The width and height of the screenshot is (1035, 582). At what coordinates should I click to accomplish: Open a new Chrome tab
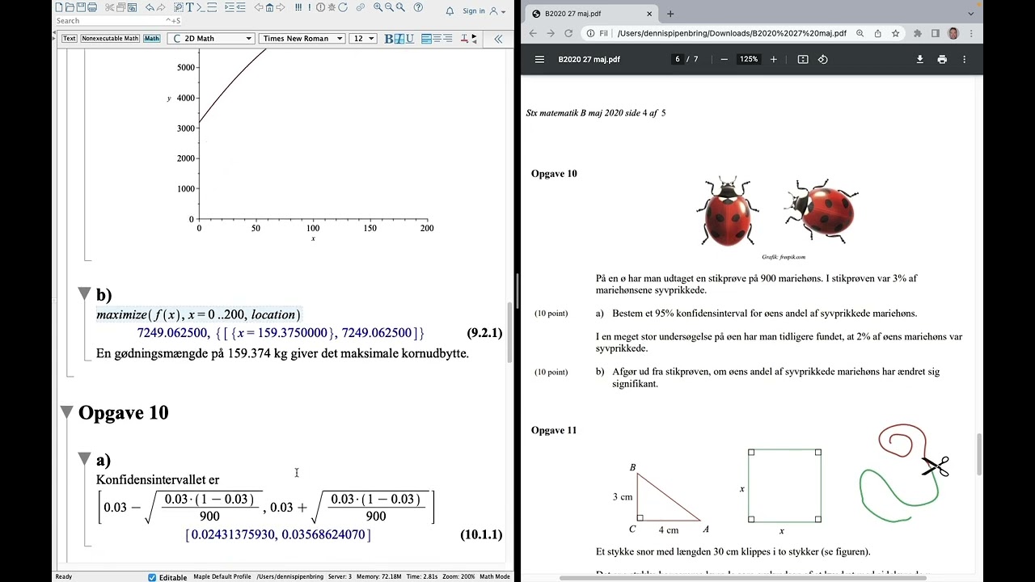point(670,14)
